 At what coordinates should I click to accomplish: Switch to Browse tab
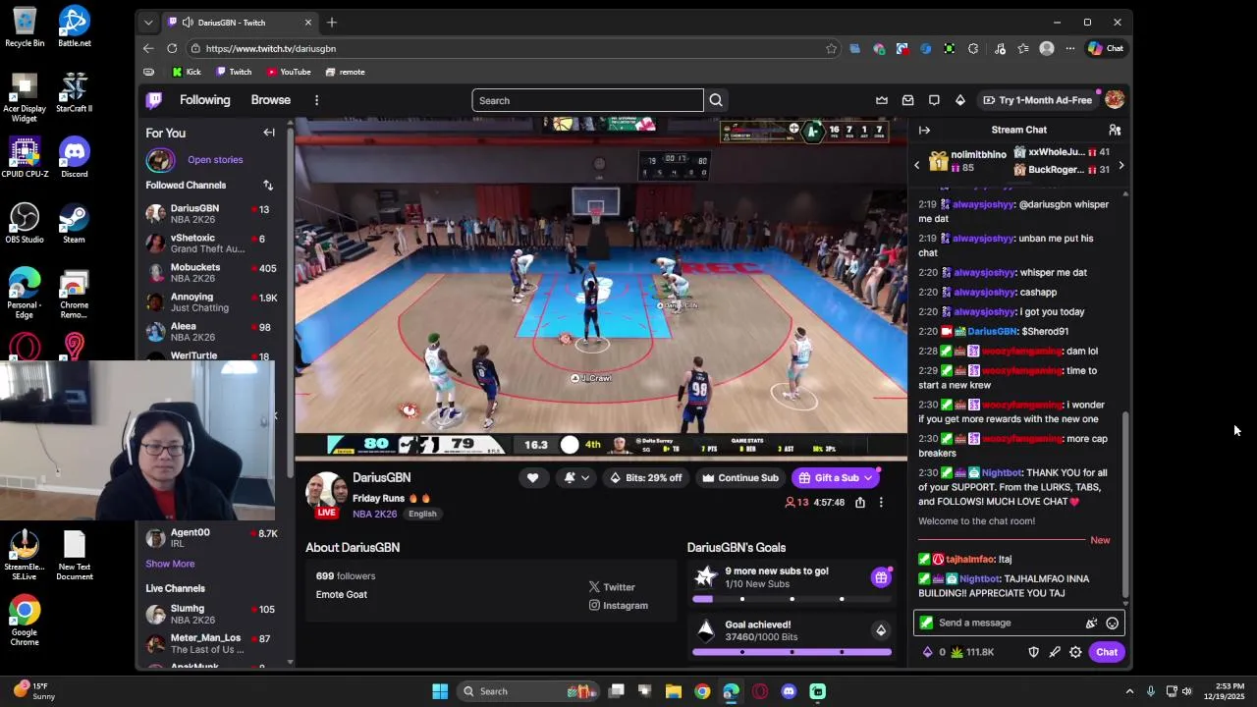pos(270,100)
